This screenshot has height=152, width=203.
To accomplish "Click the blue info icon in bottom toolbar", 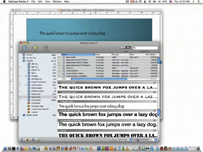I will tap(33, 140).
